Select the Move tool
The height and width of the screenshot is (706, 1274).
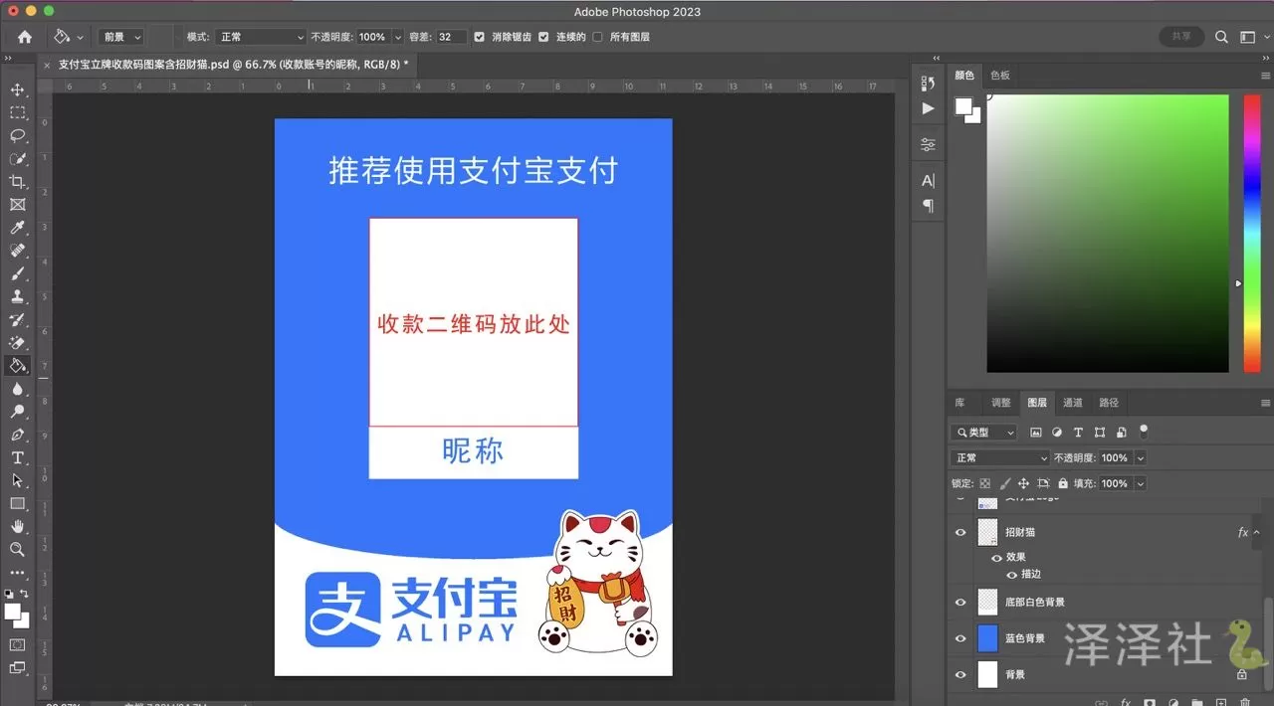coord(18,89)
